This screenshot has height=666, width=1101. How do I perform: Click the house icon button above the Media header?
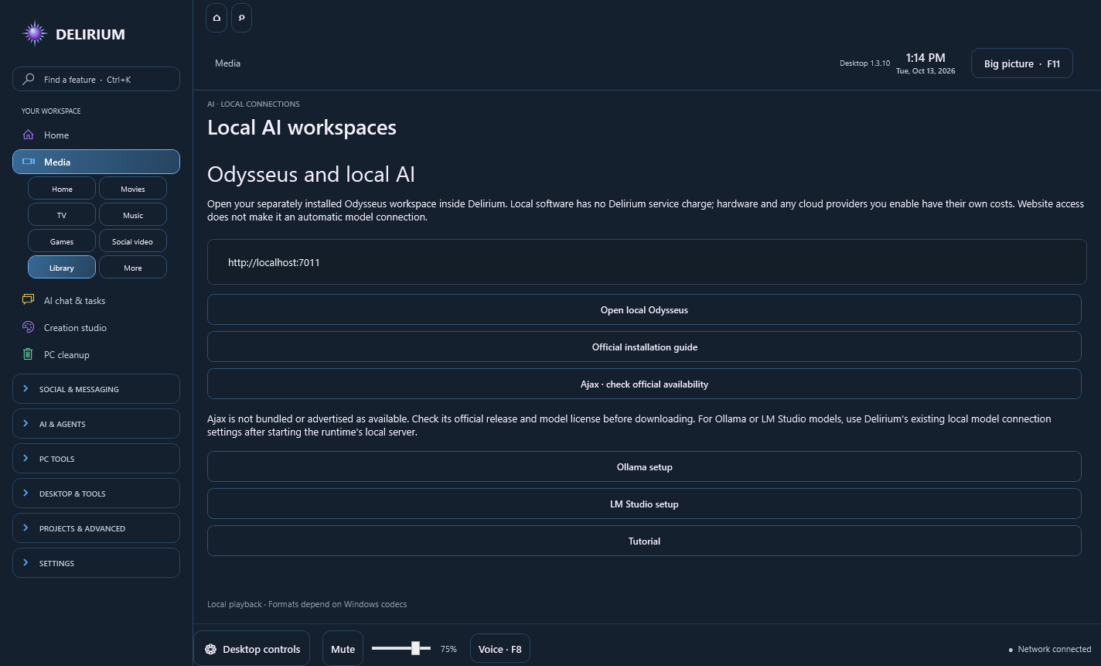coord(216,18)
